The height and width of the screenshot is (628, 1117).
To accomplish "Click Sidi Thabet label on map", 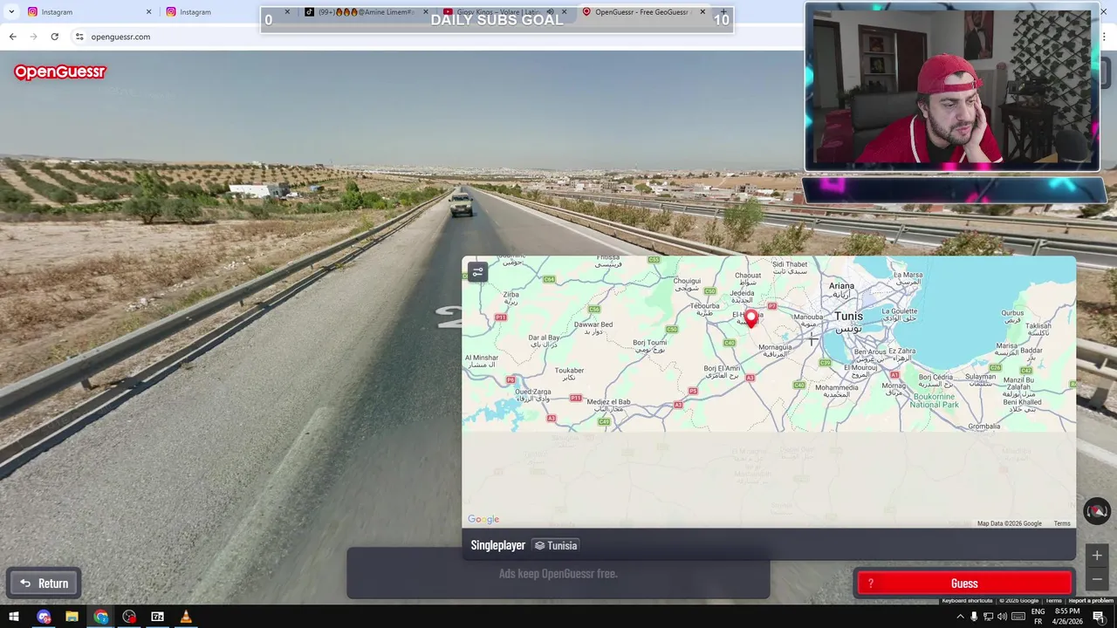I will click(790, 264).
